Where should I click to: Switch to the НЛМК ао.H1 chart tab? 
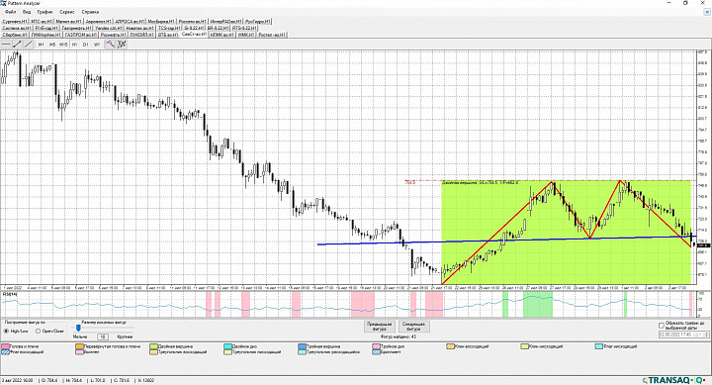point(222,35)
